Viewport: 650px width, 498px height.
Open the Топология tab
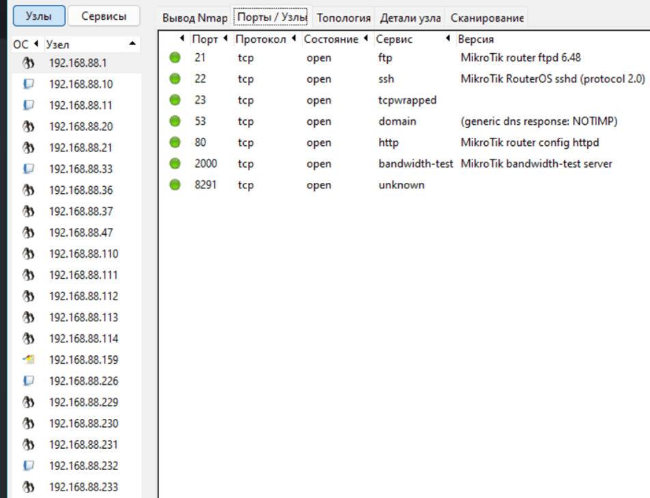[343, 18]
